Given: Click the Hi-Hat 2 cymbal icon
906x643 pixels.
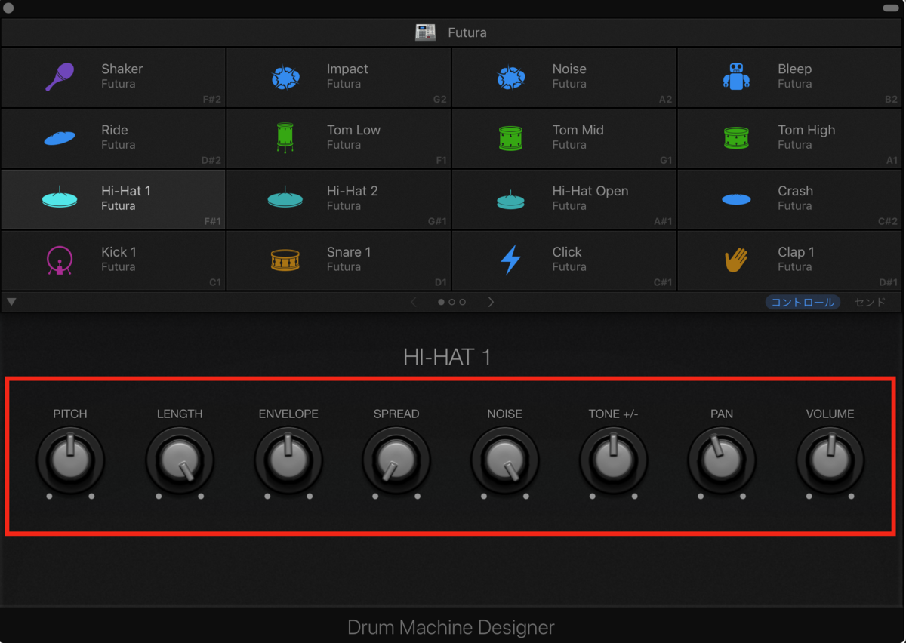Looking at the screenshot, I should point(285,198).
